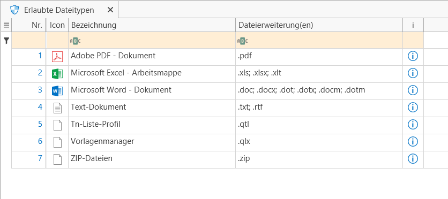Click the green Excel file icon
The height and width of the screenshot is (199, 448).
pos(57,74)
